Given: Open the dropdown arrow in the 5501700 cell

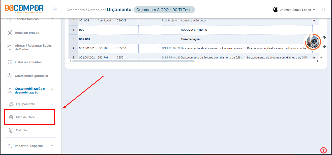Looking at the screenshot, I should pyautogui.click(x=113, y=48).
